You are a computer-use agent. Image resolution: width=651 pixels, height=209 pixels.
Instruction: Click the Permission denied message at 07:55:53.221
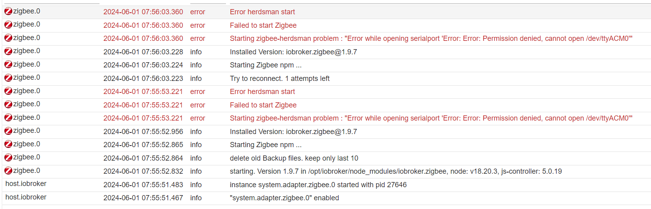click(431, 118)
